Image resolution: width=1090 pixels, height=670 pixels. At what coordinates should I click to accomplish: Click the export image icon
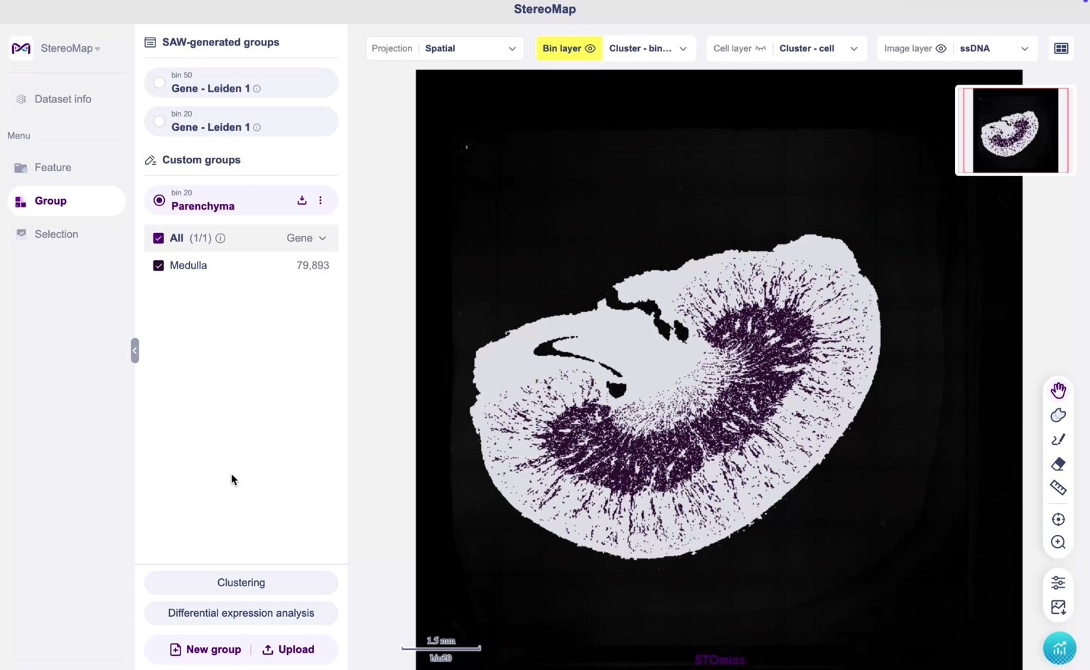1058,607
